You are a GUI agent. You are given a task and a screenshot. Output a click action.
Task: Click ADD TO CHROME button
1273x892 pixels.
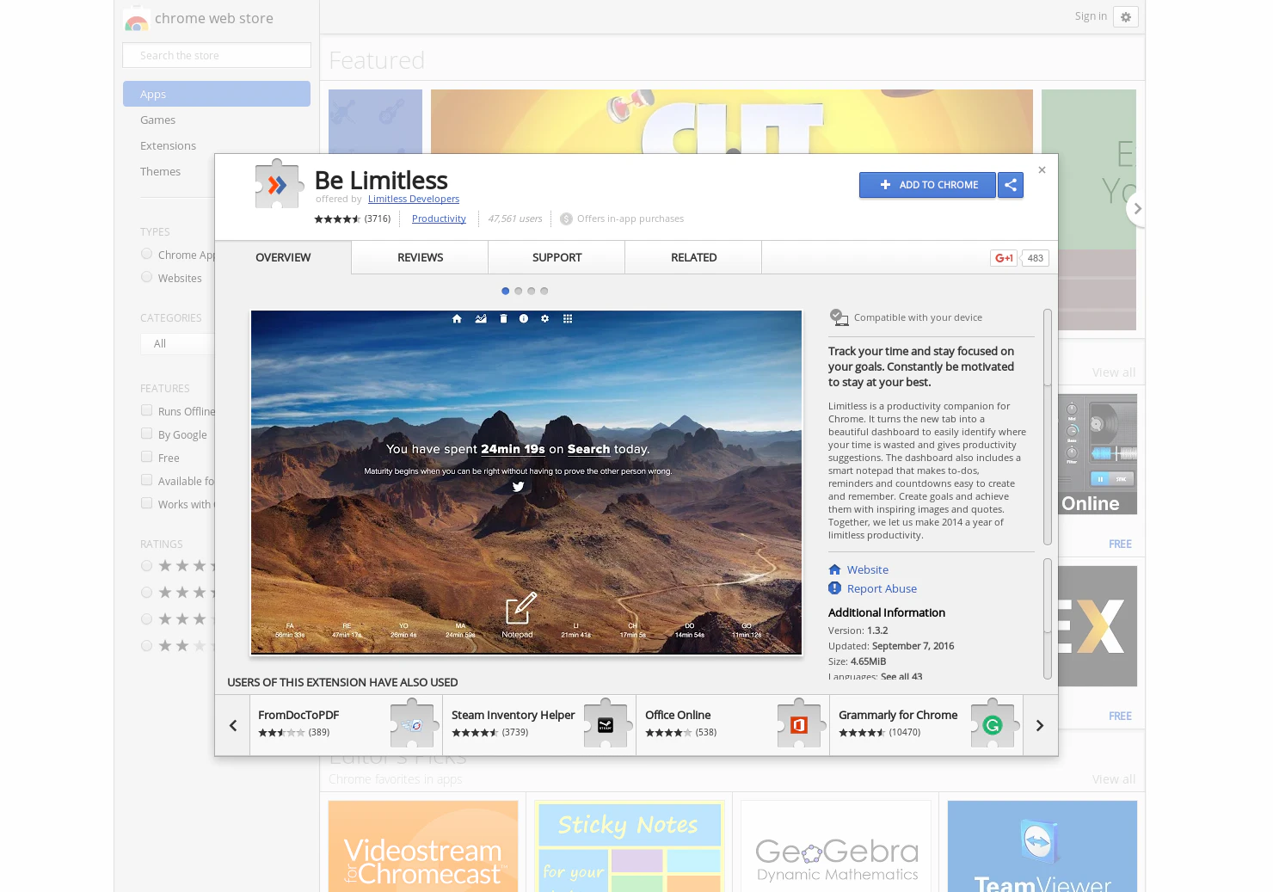coord(927,185)
